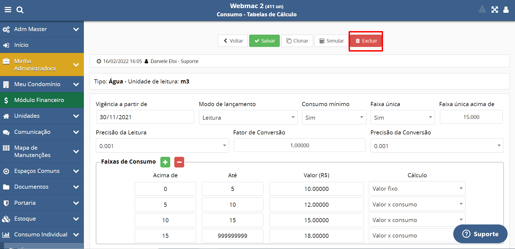
Task: Click the Valor field showing 10.00000
Action: (316, 189)
